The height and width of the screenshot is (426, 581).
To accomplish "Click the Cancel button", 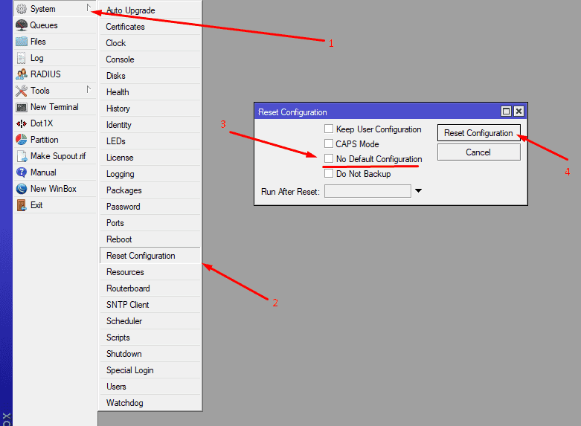I will tap(478, 152).
